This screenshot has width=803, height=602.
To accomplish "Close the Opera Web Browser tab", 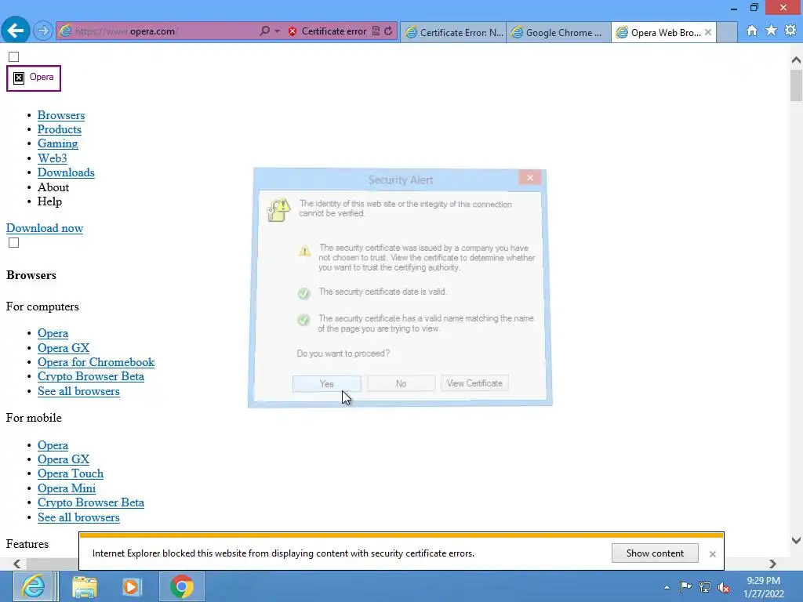I will pyautogui.click(x=708, y=32).
